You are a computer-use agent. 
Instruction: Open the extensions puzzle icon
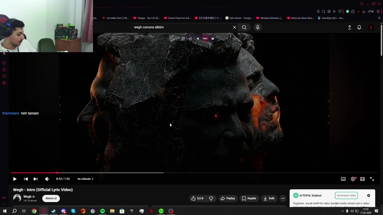pos(353,11)
